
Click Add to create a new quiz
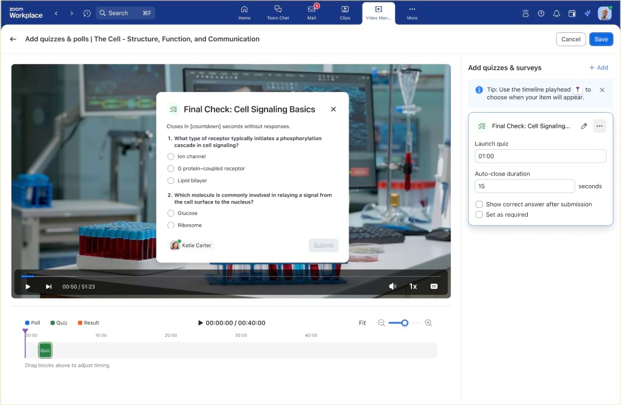click(598, 68)
